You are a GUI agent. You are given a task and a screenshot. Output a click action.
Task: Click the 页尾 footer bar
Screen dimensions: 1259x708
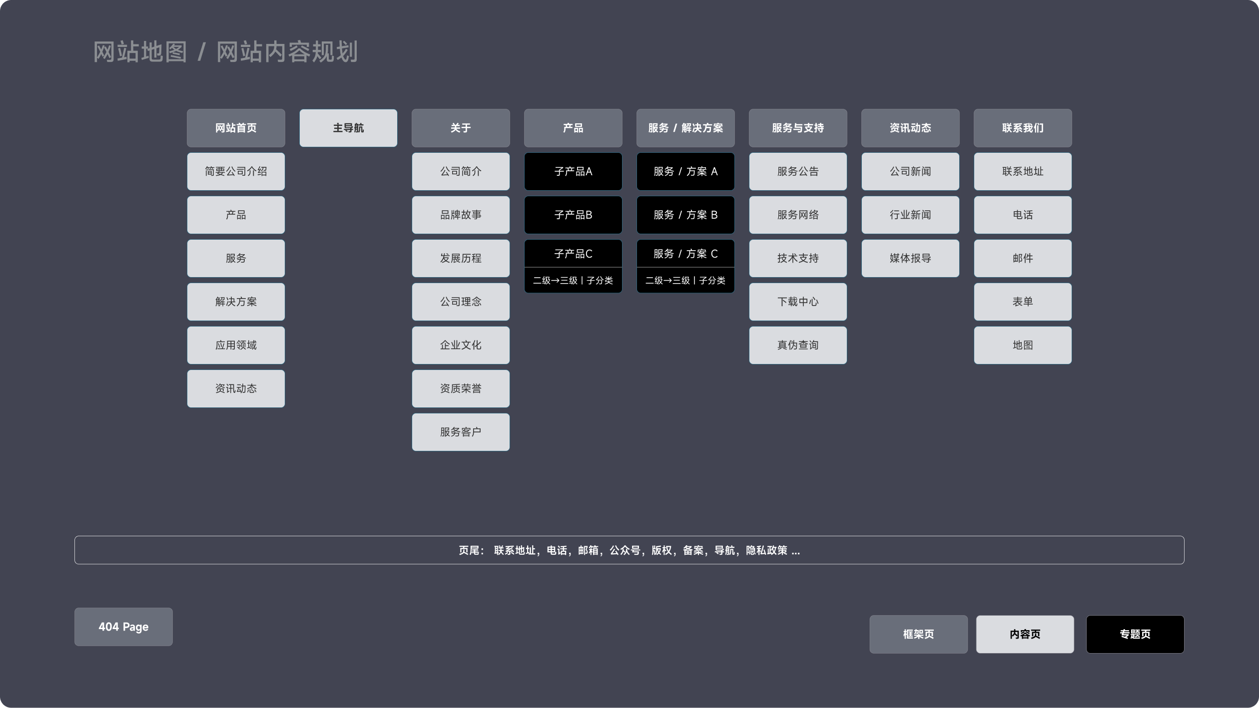(629, 550)
